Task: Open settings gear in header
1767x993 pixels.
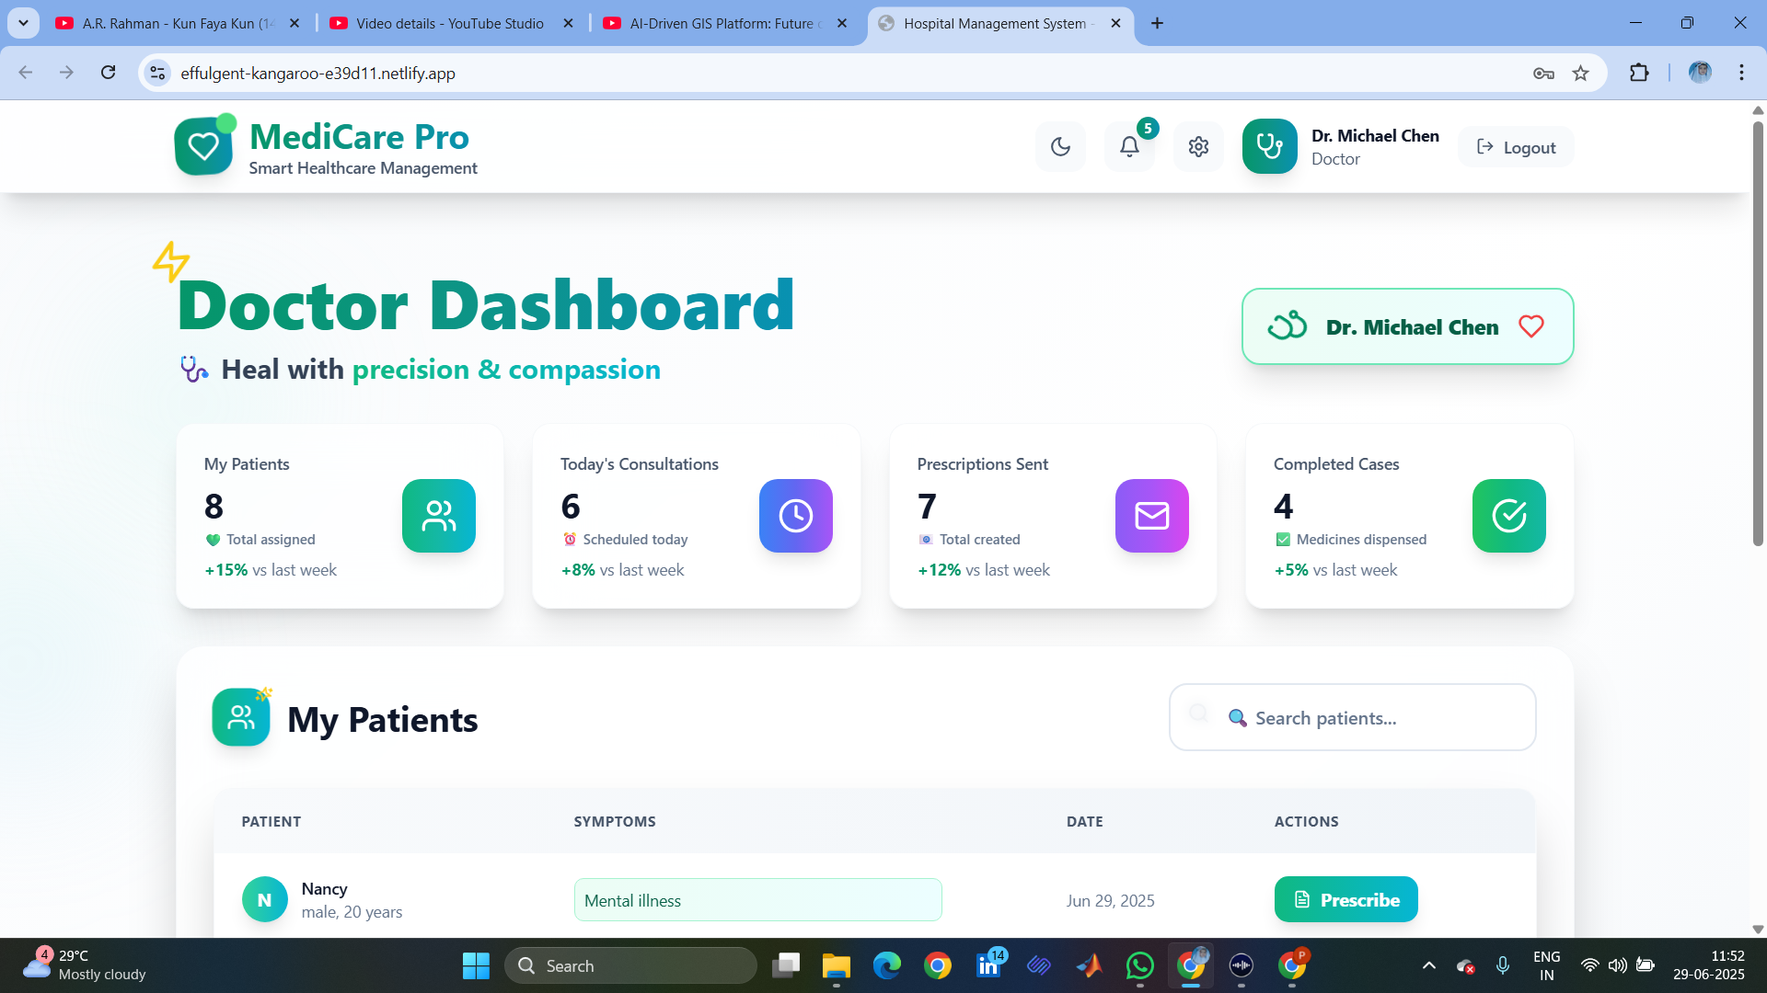Action: (1198, 147)
